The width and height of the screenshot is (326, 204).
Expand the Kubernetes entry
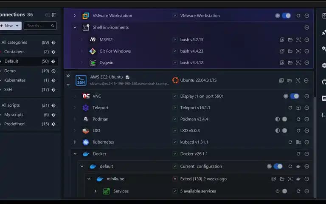pos(75,142)
